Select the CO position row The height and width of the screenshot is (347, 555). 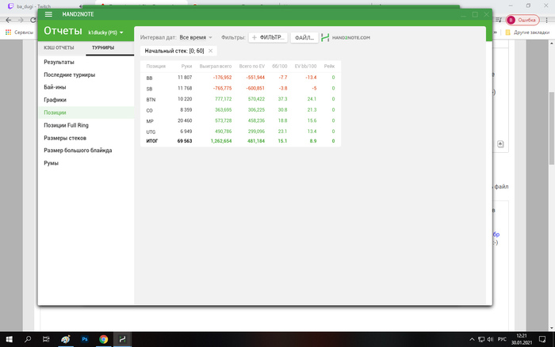(x=240, y=110)
